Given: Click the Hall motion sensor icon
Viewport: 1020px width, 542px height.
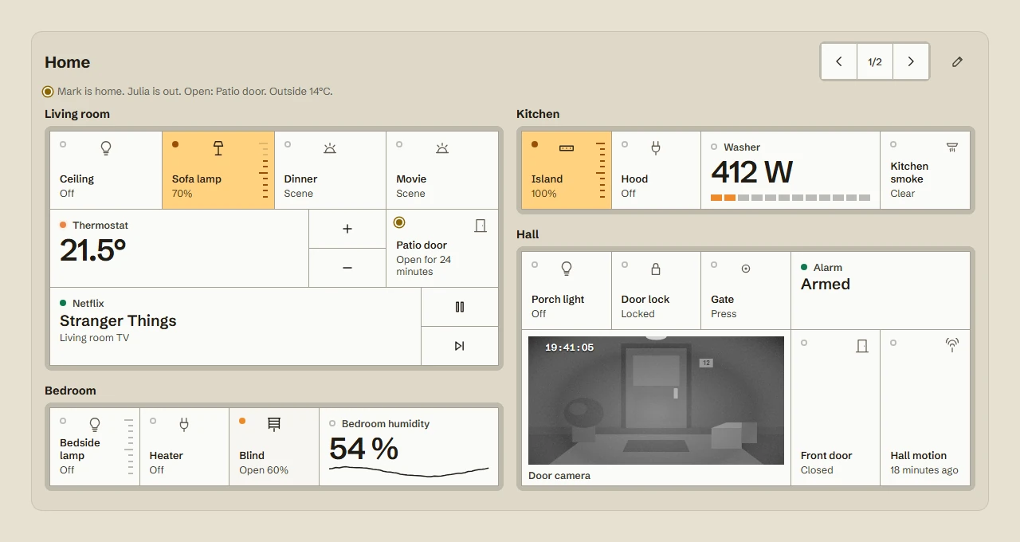Looking at the screenshot, I should tap(951, 345).
